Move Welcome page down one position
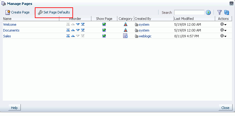The image size is (235, 116). tap(78, 24)
